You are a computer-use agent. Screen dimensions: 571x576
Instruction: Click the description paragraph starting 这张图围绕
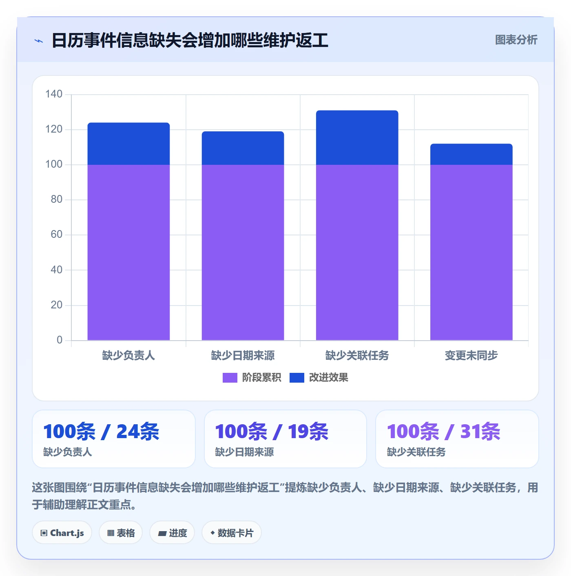285,496
